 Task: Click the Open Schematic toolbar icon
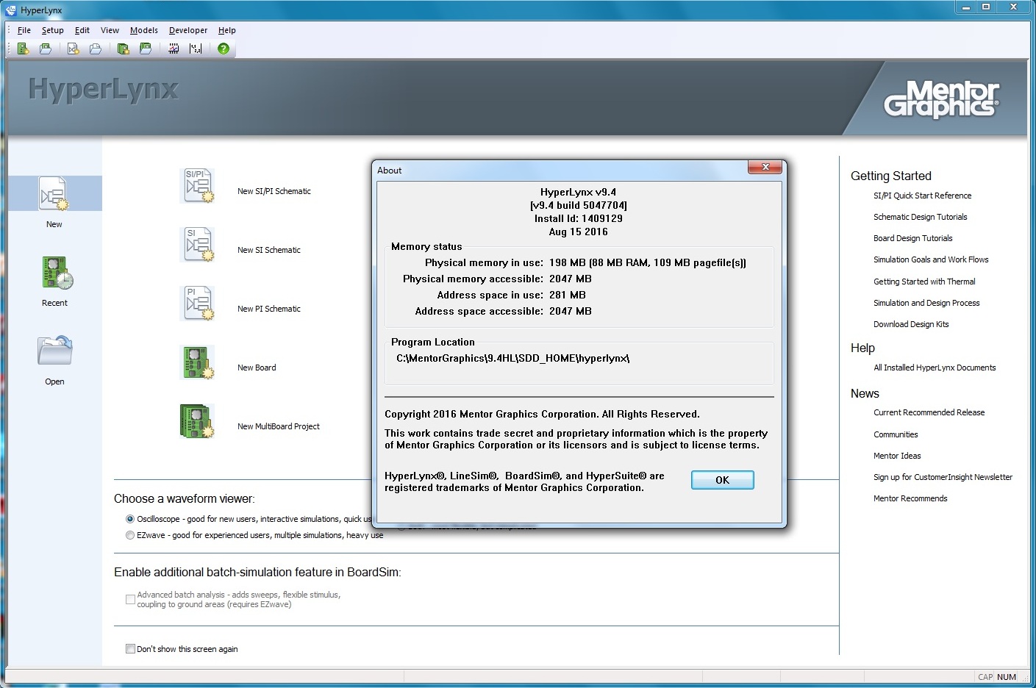pyautogui.click(x=96, y=49)
